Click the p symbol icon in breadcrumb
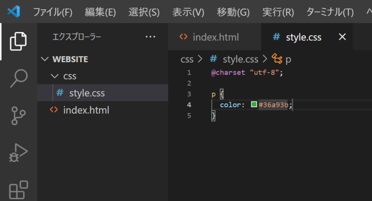The image size is (372, 201). pyautogui.click(x=277, y=59)
